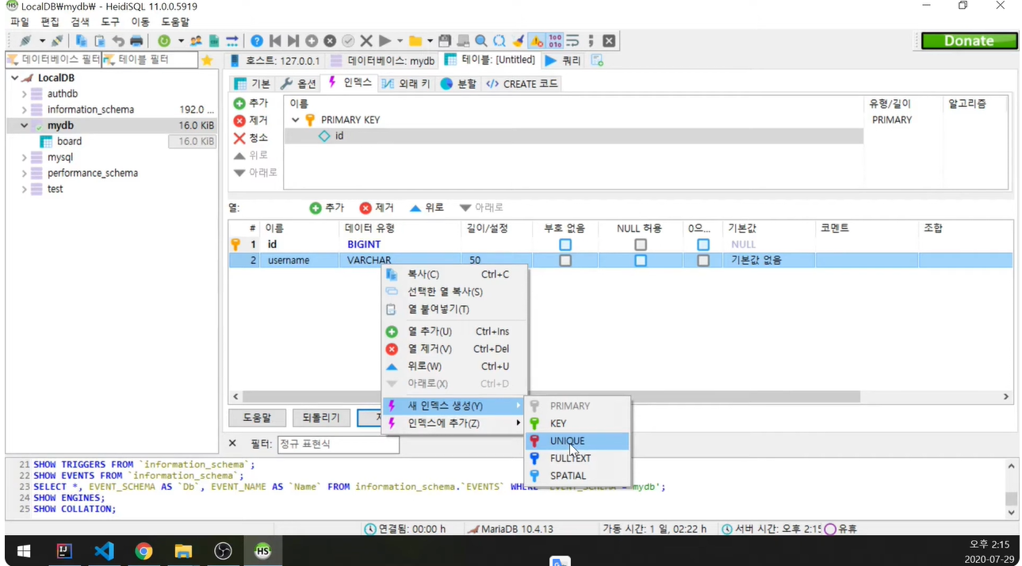Toggle unsigned checkbox for username column
The width and height of the screenshot is (1022, 566).
click(565, 260)
